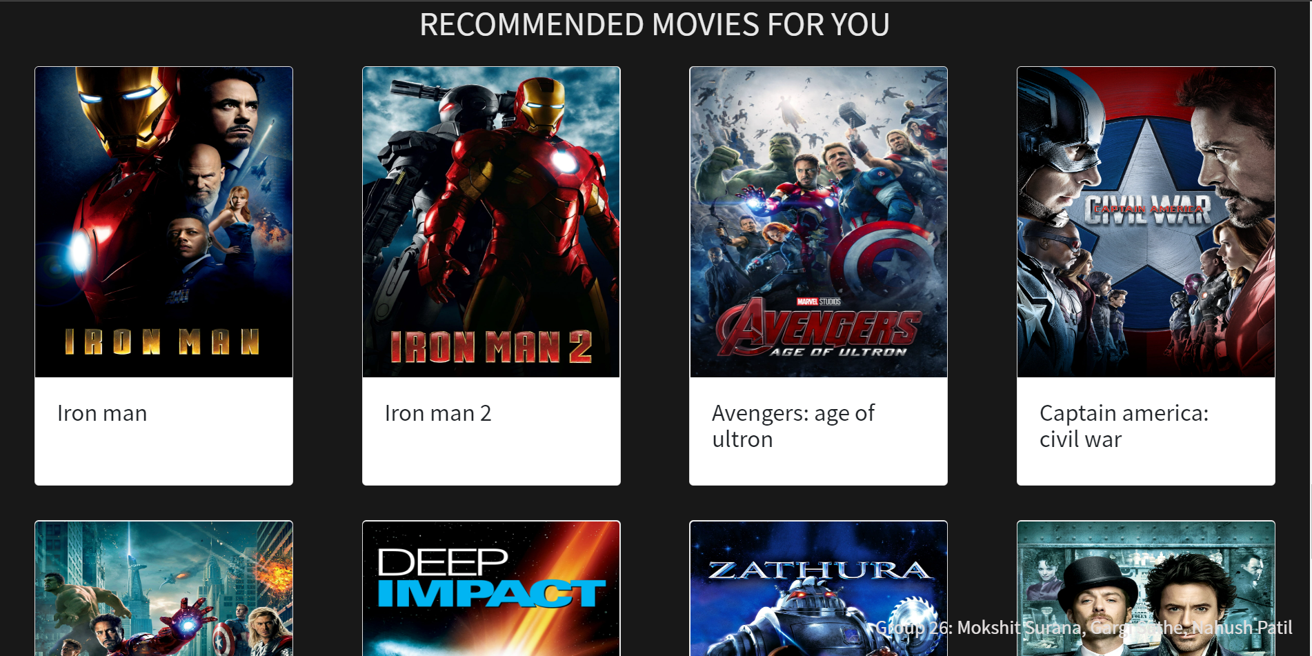Click the Avengers logo on Age of Ultron poster
Image resolution: width=1312 pixels, height=656 pixels.
818,328
